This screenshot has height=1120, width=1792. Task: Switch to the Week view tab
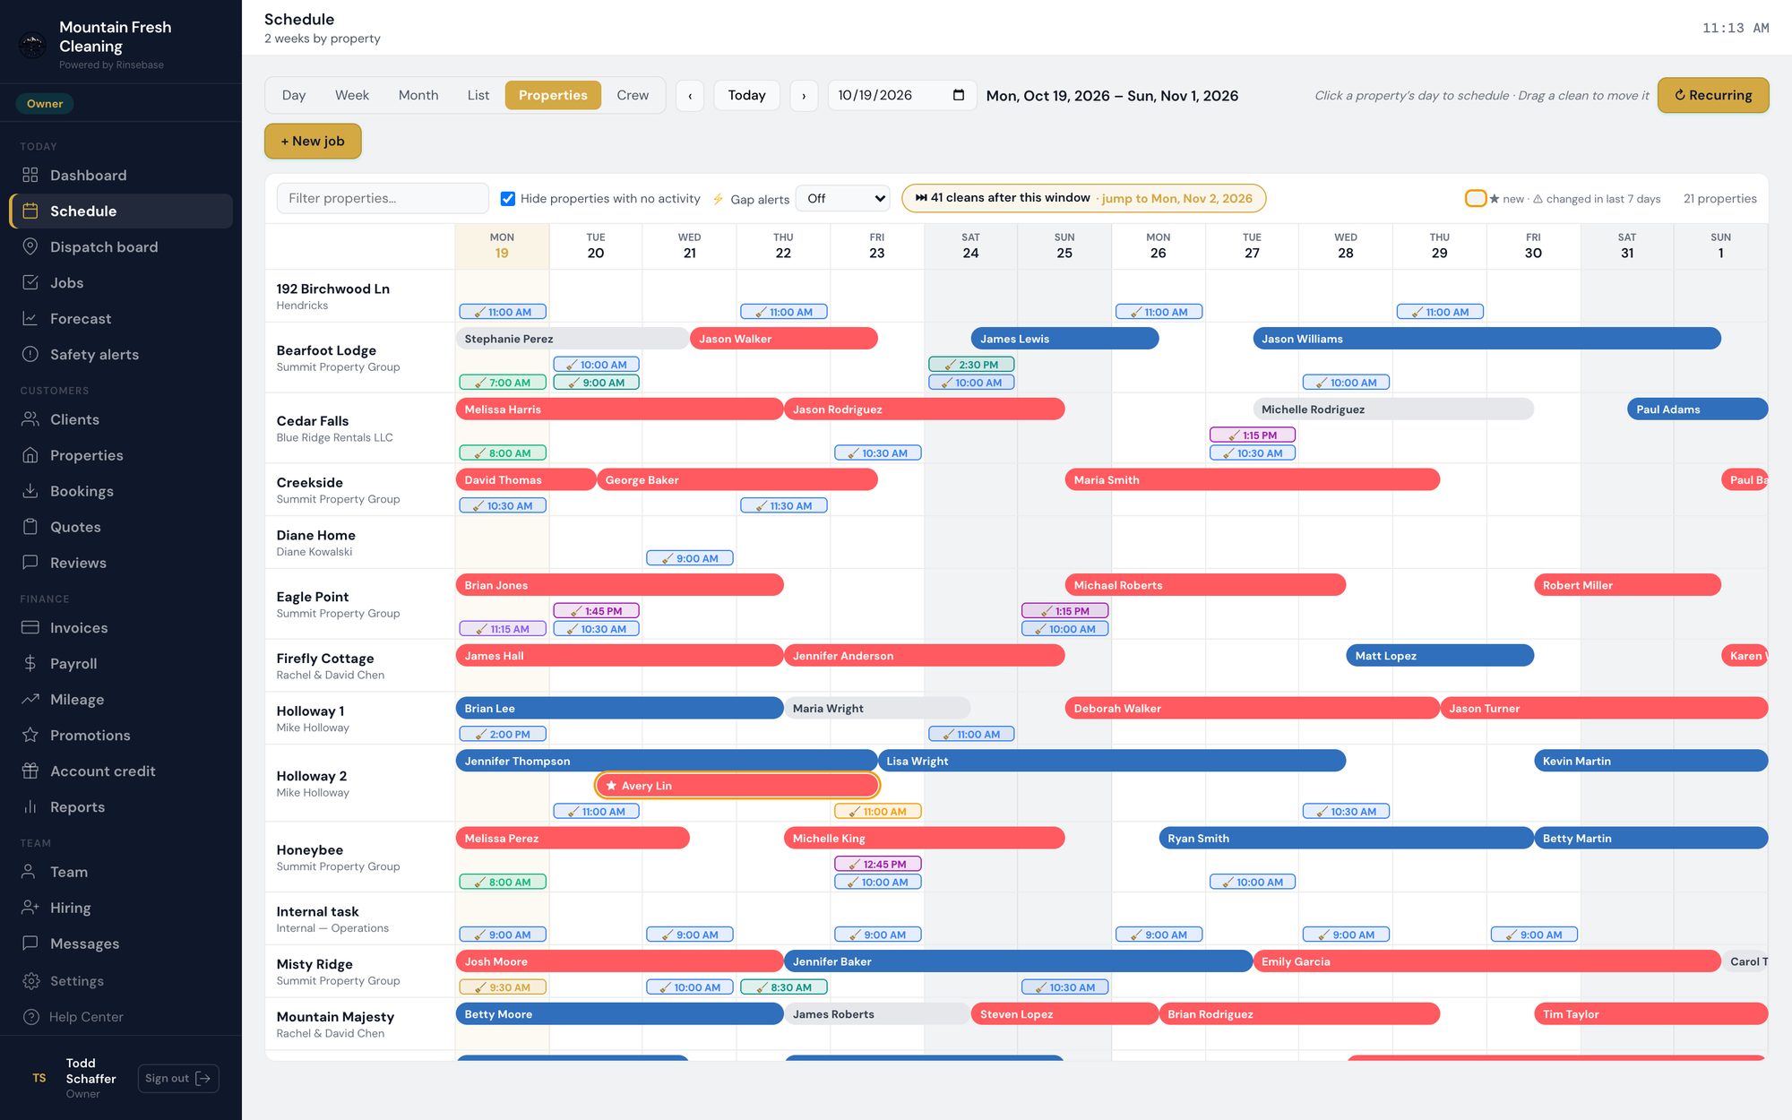click(x=352, y=95)
